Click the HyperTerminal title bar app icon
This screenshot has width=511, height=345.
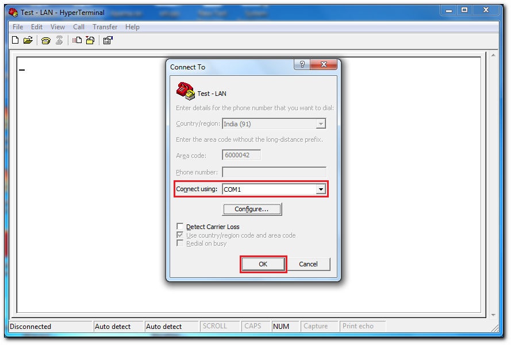pyautogui.click(x=13, y=13)
